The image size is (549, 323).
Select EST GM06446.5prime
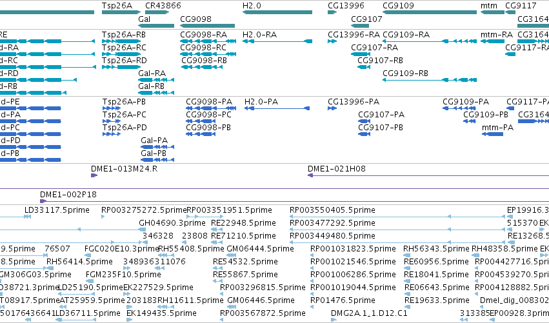coord(261,300)
